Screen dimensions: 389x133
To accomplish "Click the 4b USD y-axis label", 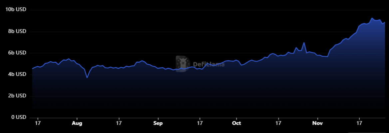I will click(x=17, y=74).
